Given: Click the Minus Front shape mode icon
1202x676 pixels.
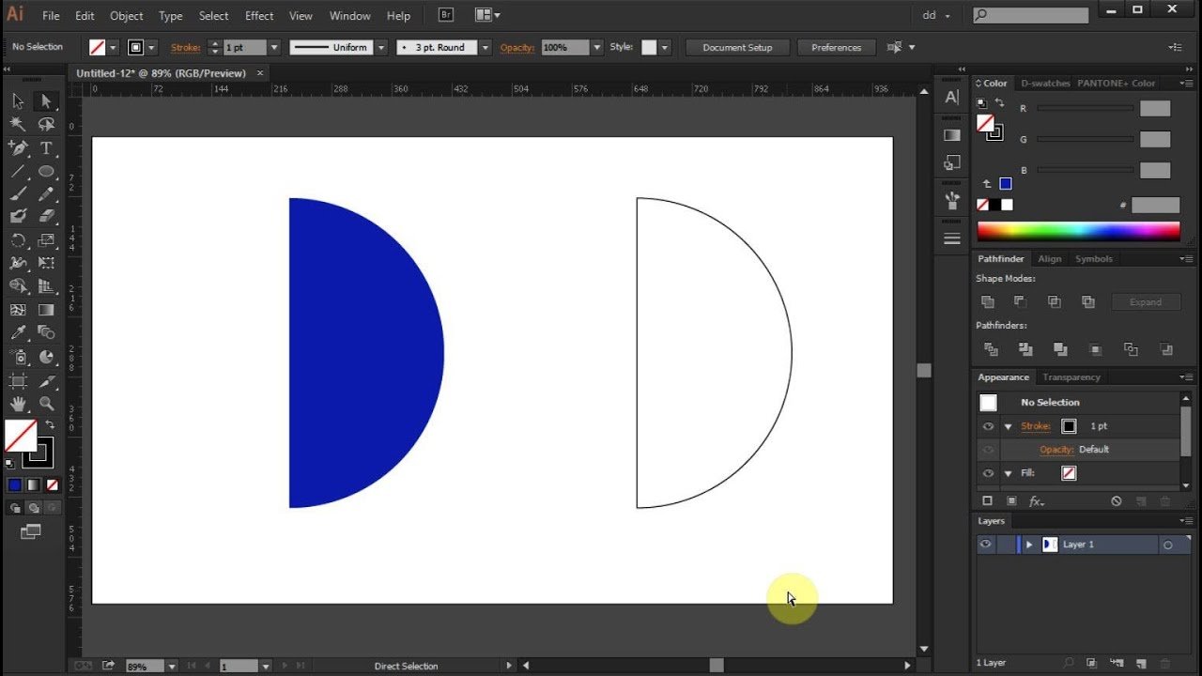Looking at the screenshot, I should pyautogui.click(x=1020, y=301).
